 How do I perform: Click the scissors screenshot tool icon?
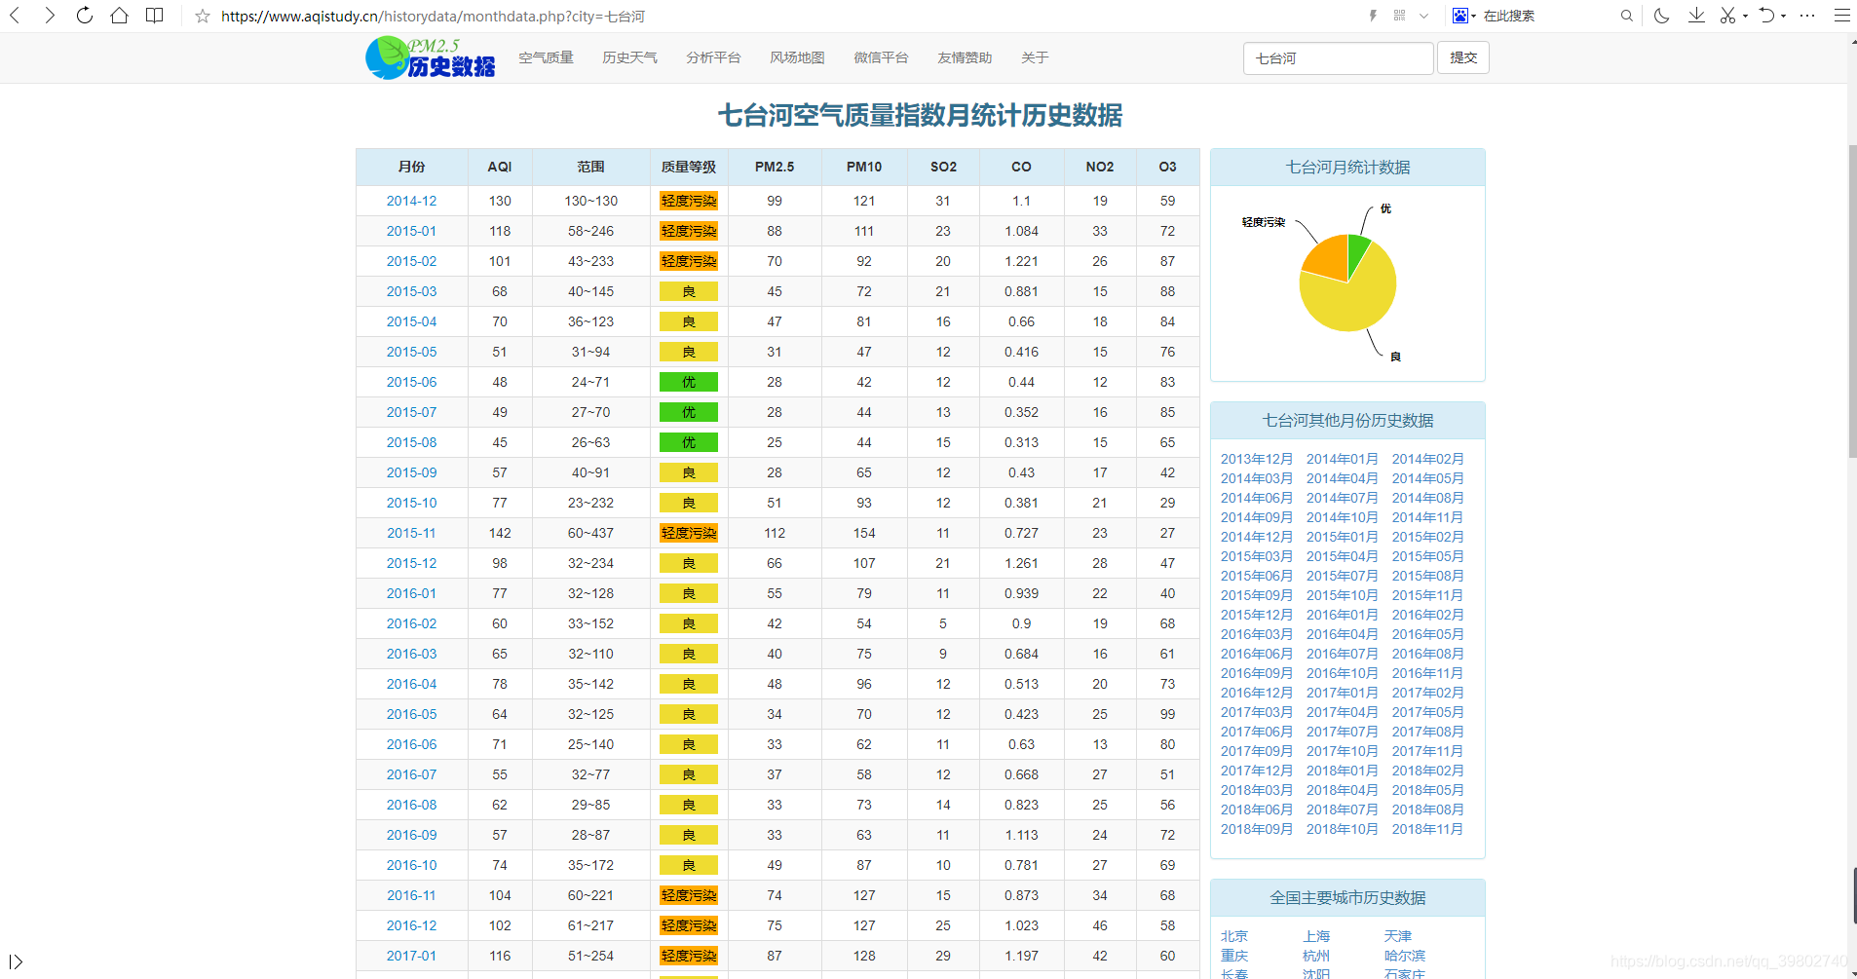1727,16
